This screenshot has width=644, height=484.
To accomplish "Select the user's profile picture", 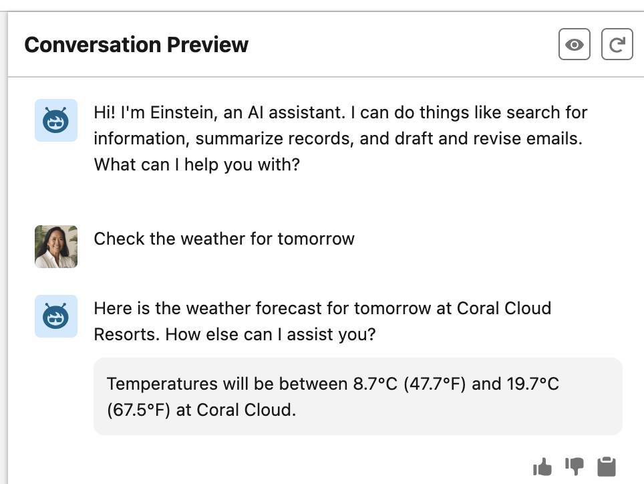I will (55, 246).
